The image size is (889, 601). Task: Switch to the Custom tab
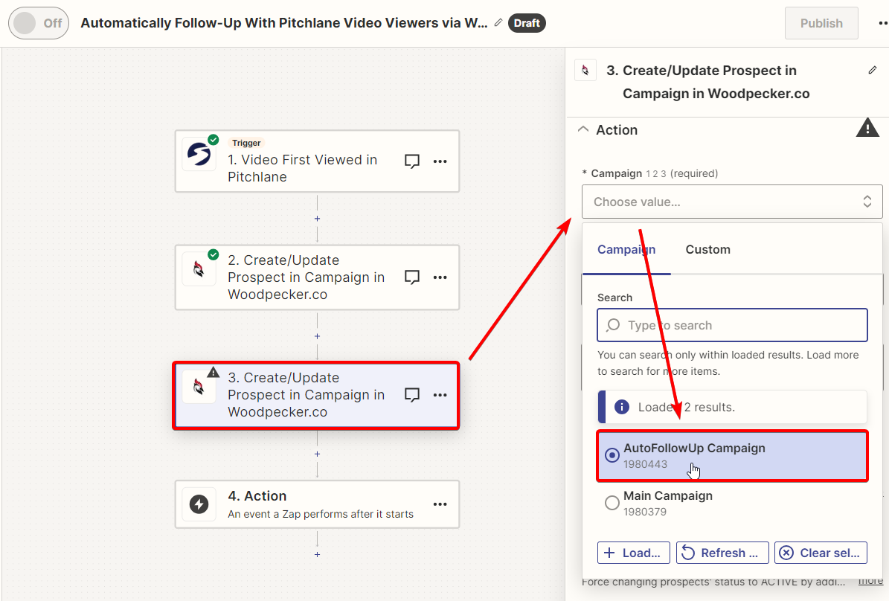coord(707,249)
